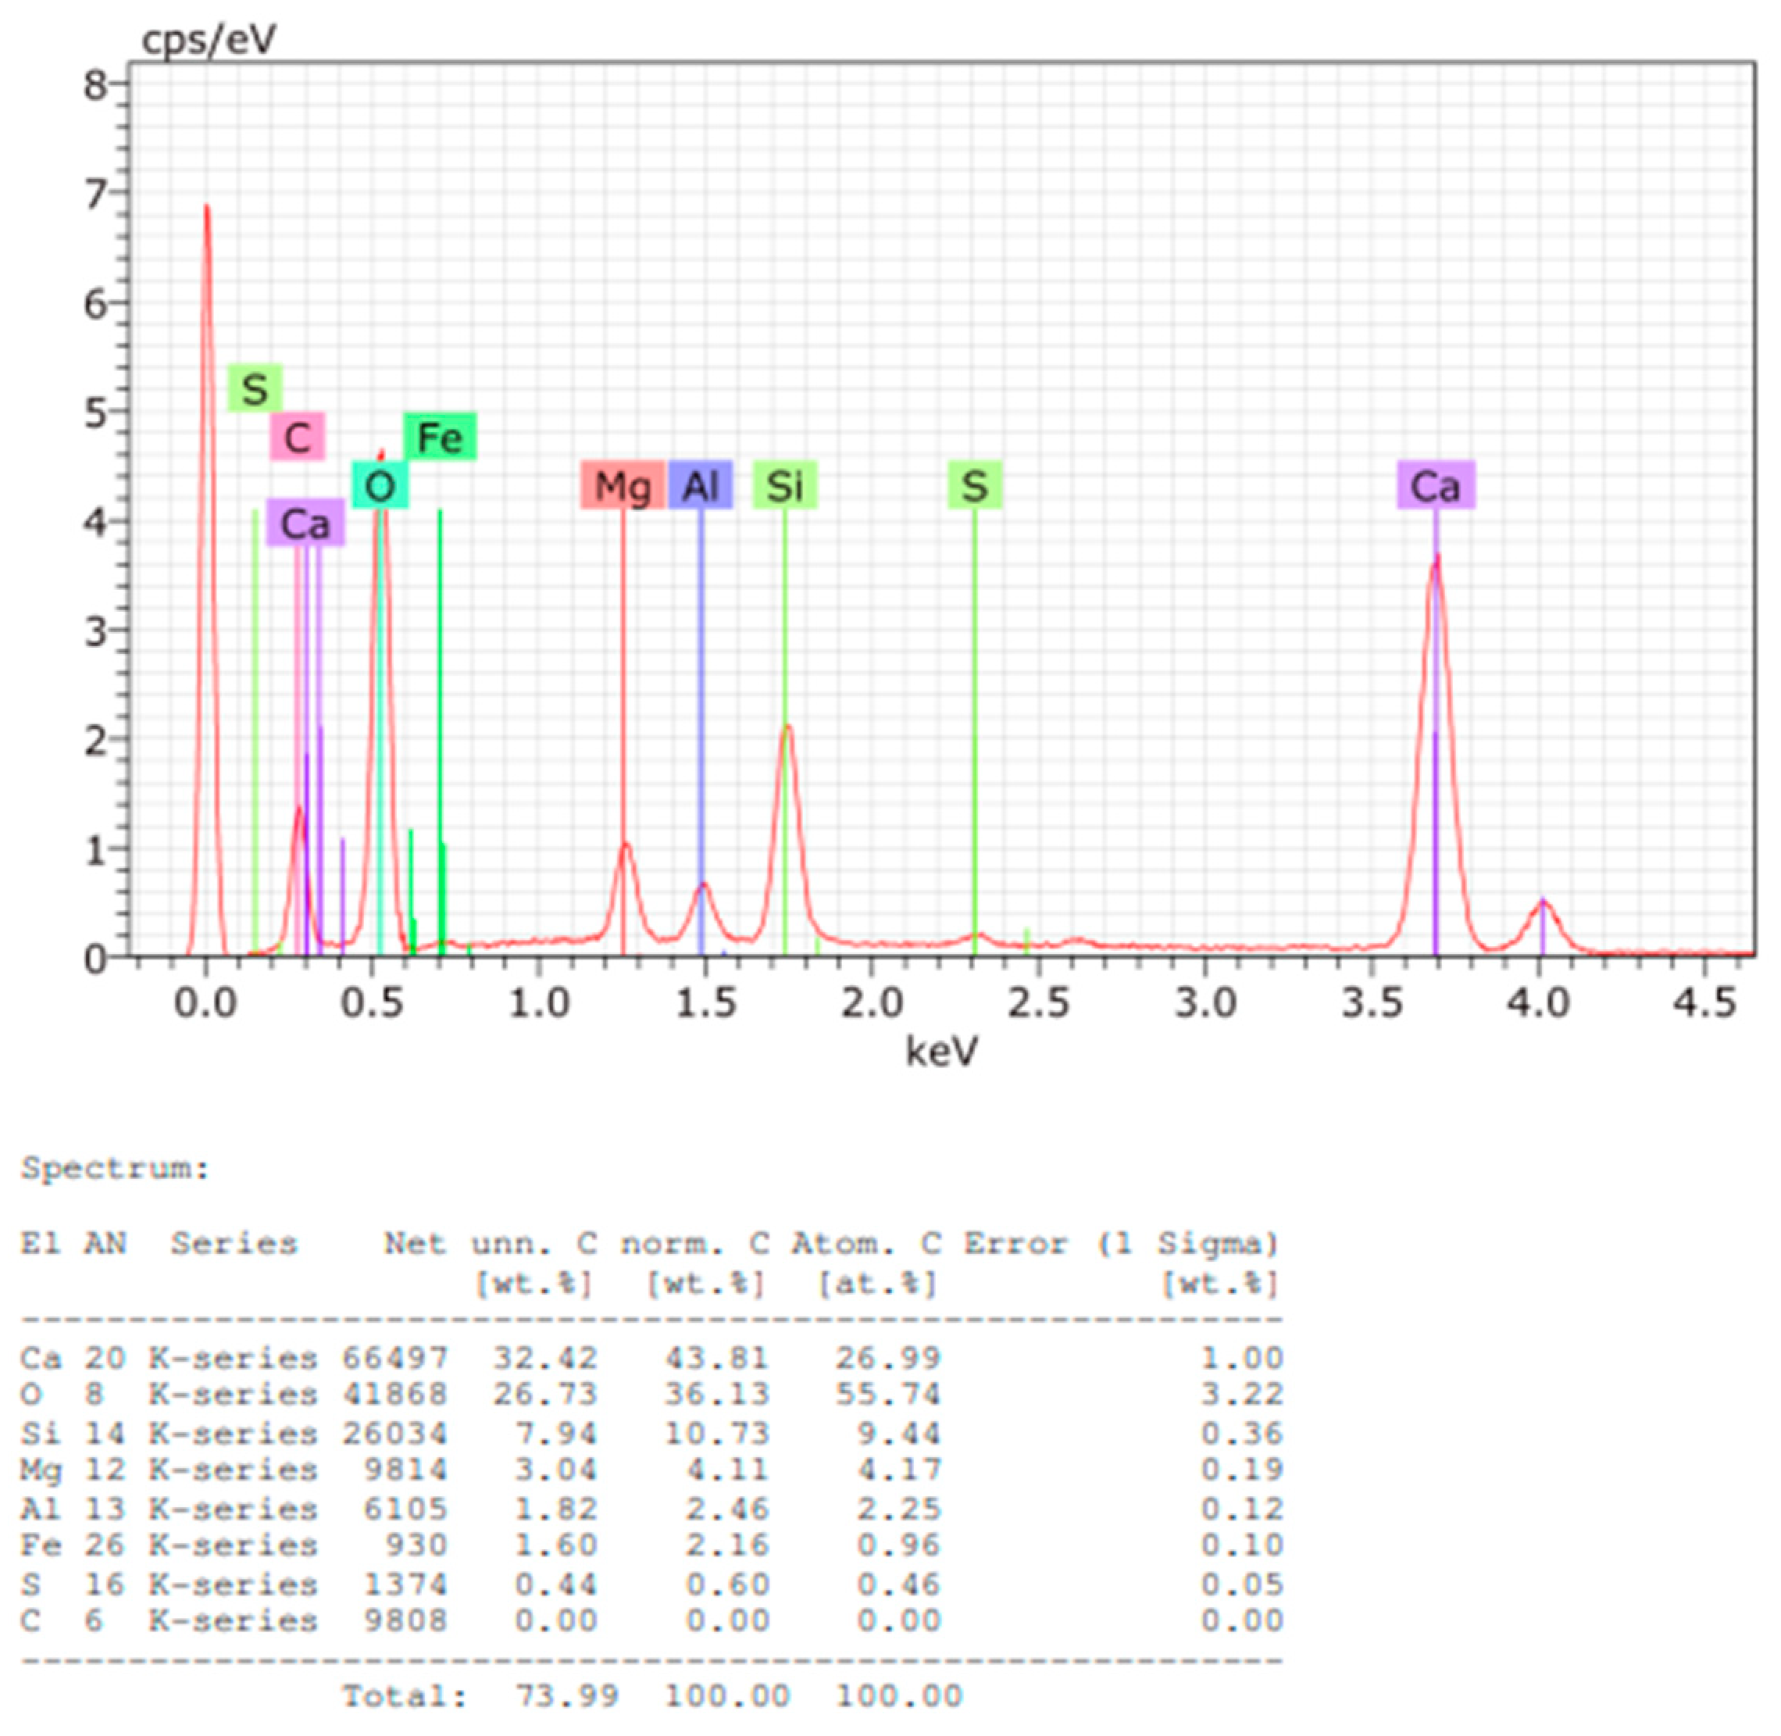Select the green Fe element label
This screenshot has width=1781, height=1736.
(x=441, y=436)
